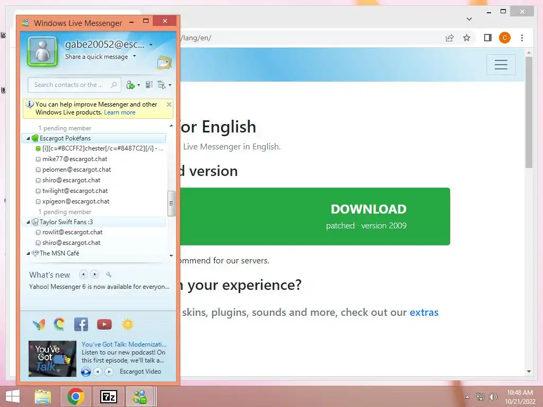Click the 'Learn more' link in info banner
This screenshot has height=407, width=543.
pos(119,112)
